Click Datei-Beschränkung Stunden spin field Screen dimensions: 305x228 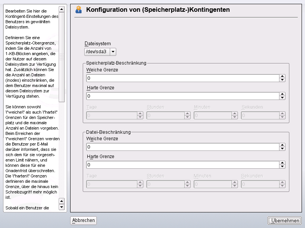[165, 184]
